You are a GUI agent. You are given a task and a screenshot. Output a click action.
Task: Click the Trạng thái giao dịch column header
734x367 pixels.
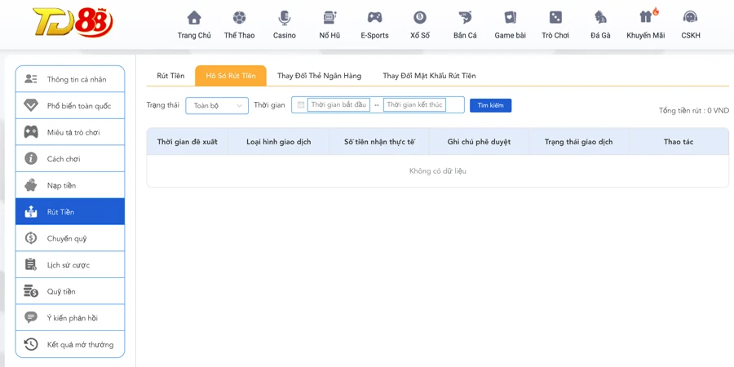578,142
